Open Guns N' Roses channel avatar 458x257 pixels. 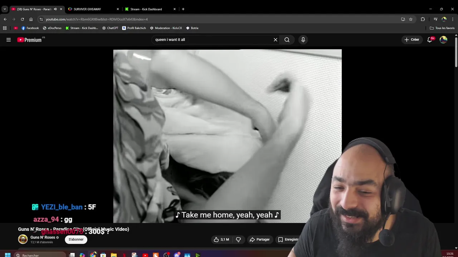click(23, 240)
